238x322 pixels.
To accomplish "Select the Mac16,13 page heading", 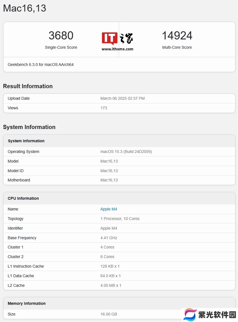I will coord(25,8).
